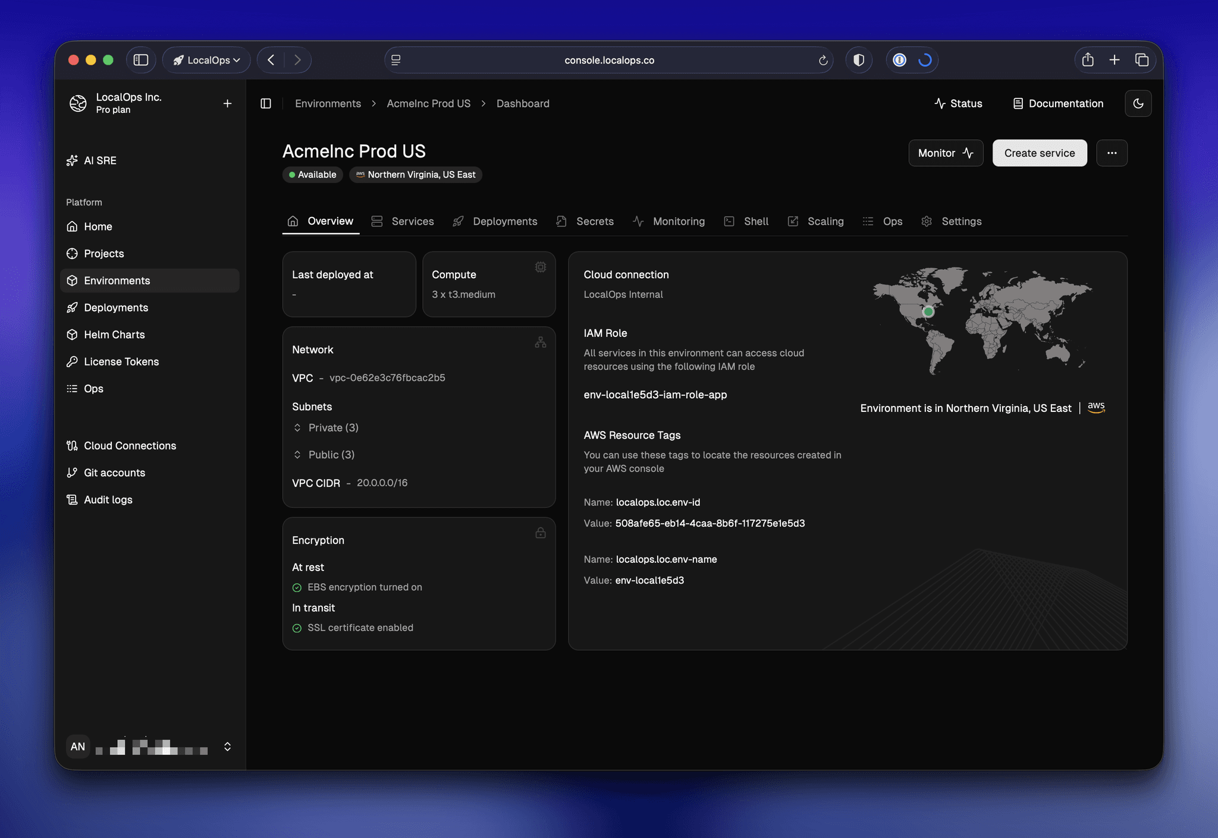
Task: Open the Cloud Connections sidebar icon
Action: click(72, 446)
